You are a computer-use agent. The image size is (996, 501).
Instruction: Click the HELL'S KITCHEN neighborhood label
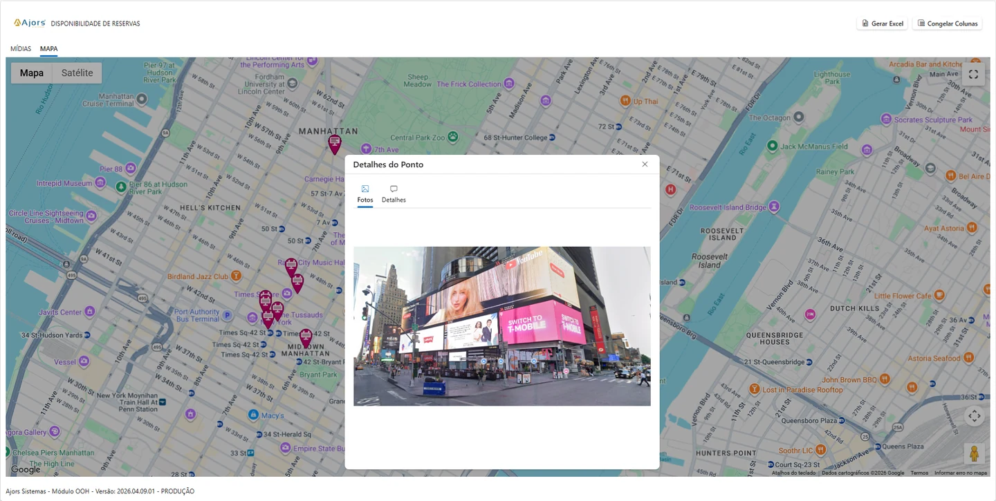tap(210, 207)
